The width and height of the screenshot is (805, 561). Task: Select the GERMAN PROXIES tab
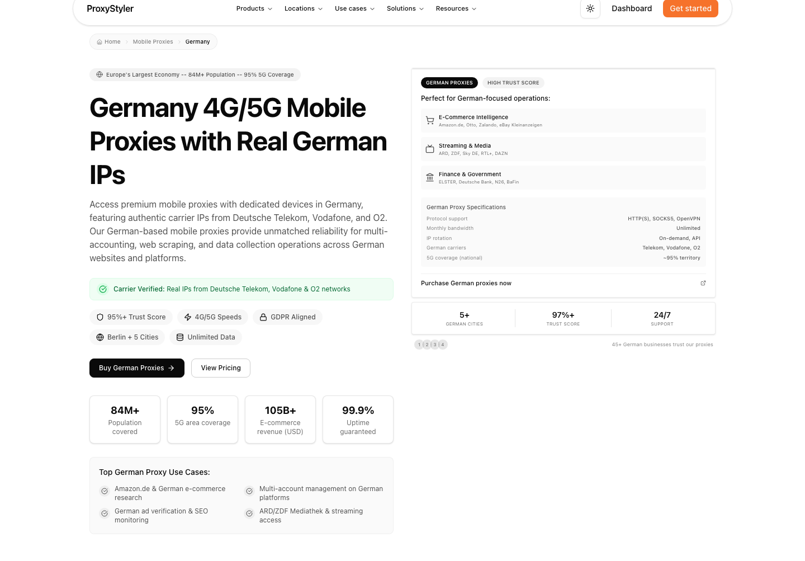[449, 83]
